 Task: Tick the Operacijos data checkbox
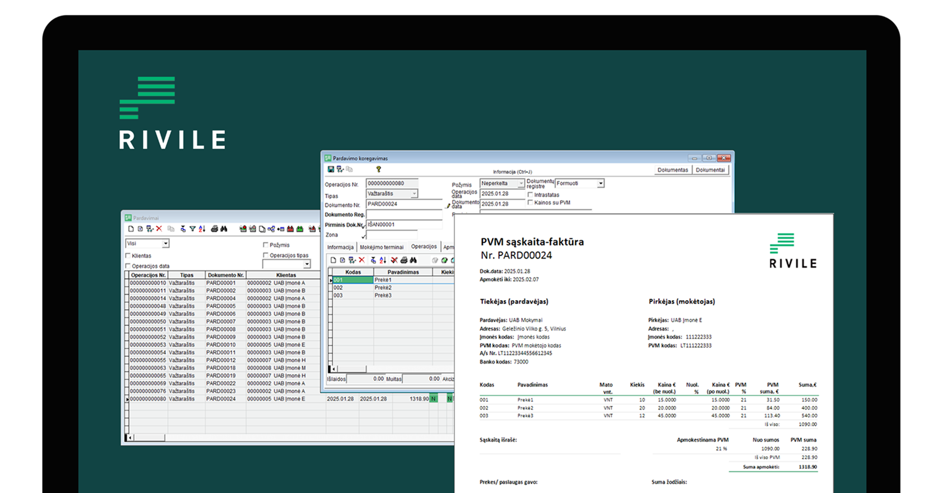[x=128, y=266]
